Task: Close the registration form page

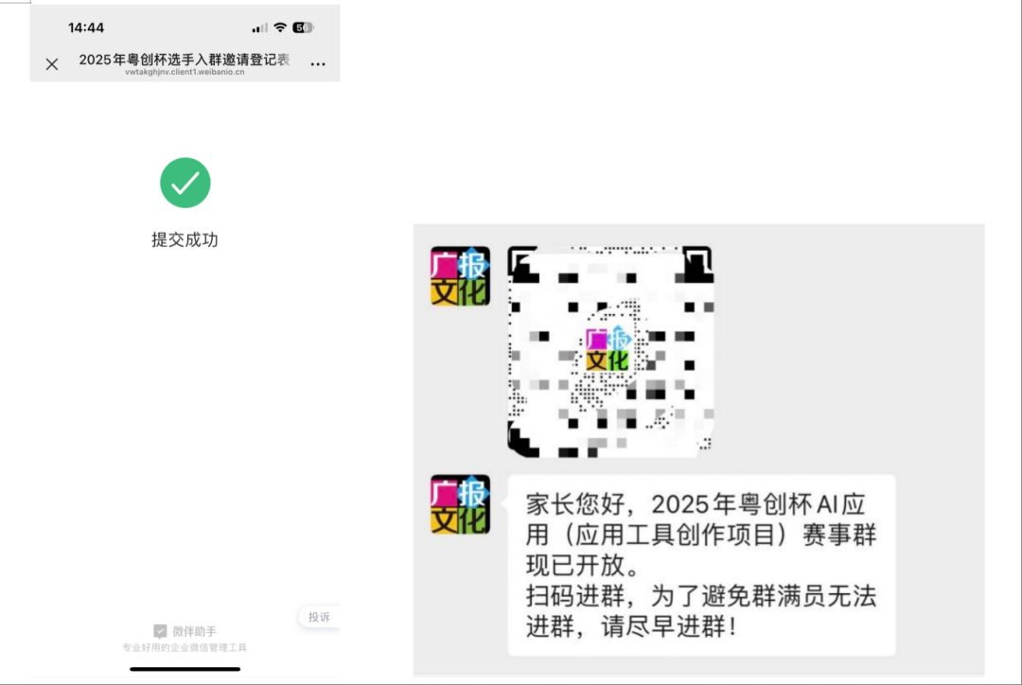Action: point(52,64)
